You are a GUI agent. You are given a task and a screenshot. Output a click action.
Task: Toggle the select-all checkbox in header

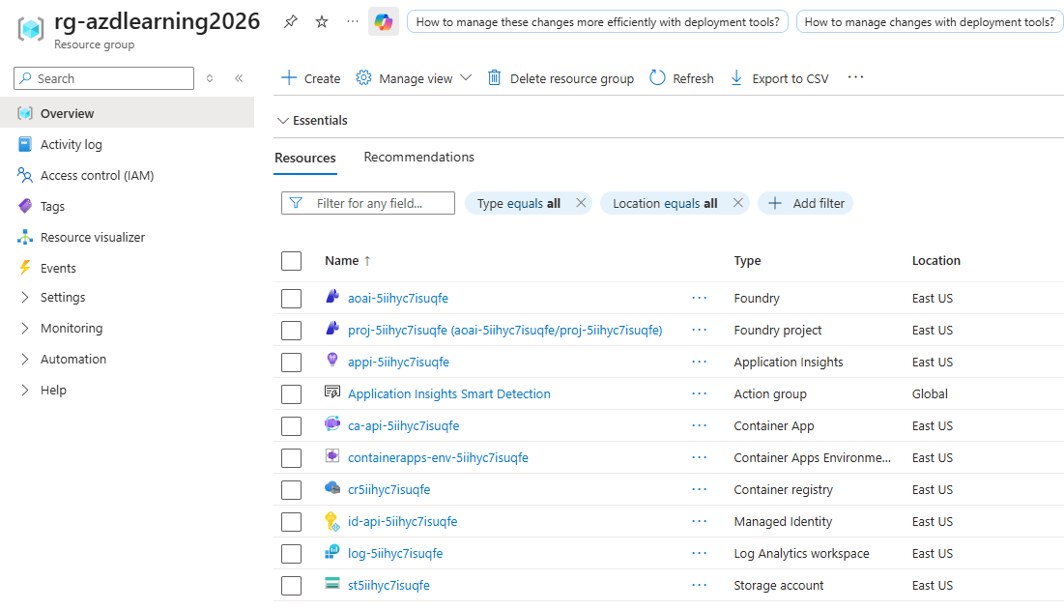291,261
